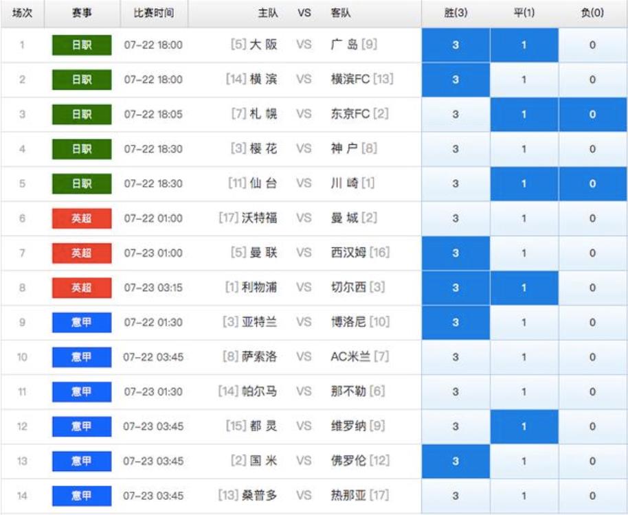The width and height of the screenshot is (628, 515).
Task: Select draw (1) for 樱花 vs 神户
Action: (x=524, y=149)
